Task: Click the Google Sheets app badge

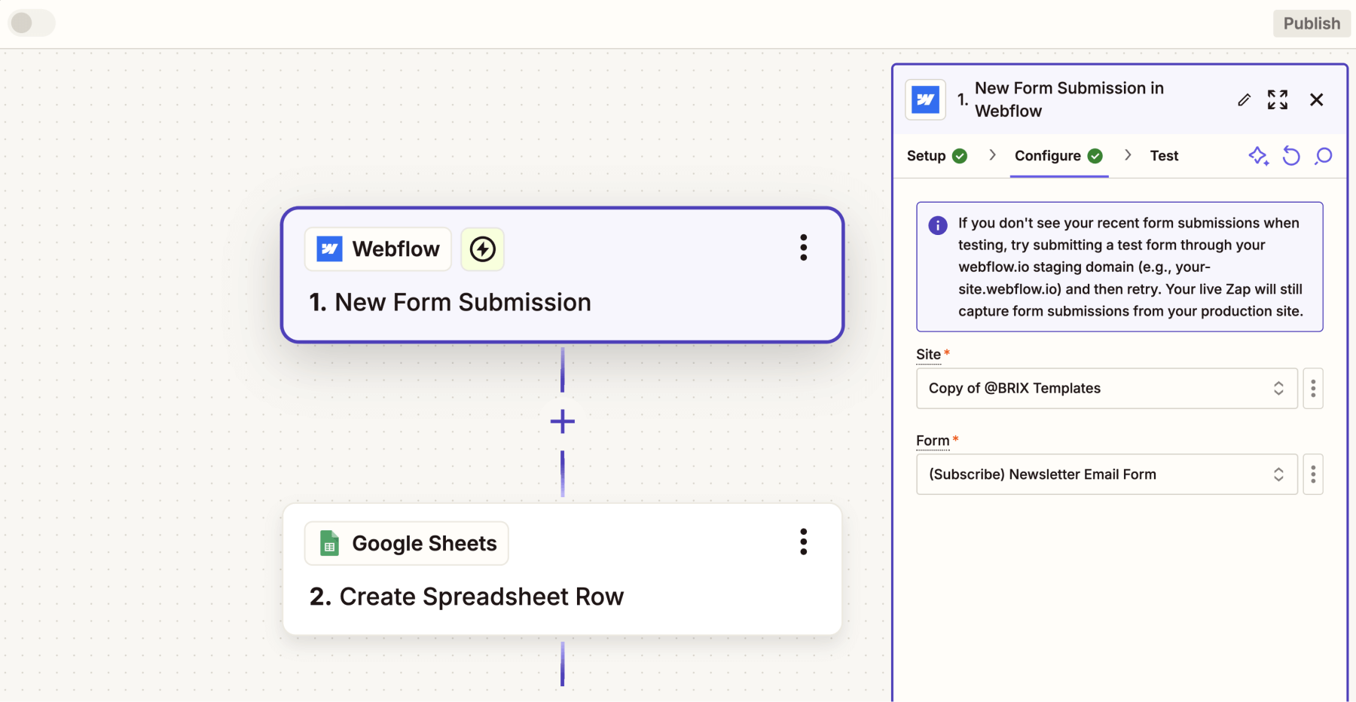Action: point(407,543)
